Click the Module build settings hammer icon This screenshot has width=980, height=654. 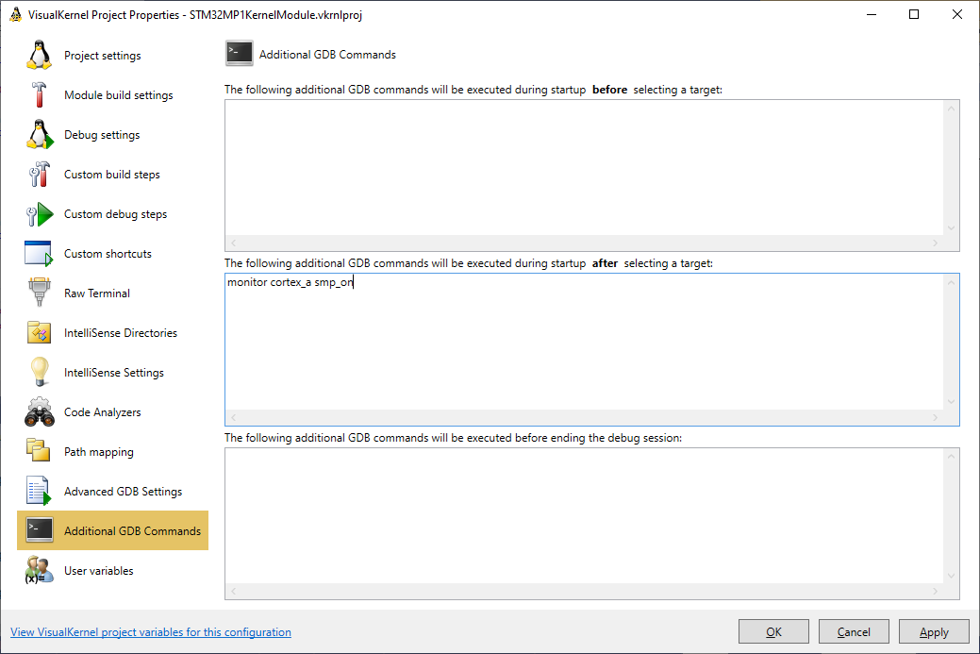[39, 95]
